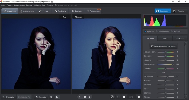Click the 20% zoom level field
189x100 pixels.
click(x=131, y=97)
